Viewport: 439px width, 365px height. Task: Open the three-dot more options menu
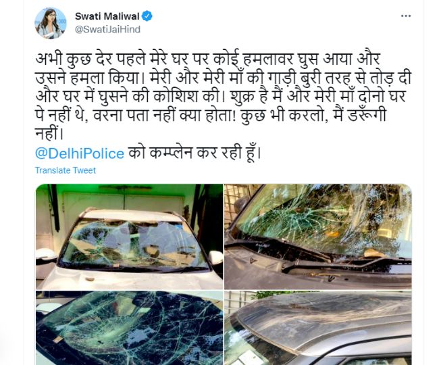coord(406,16)
